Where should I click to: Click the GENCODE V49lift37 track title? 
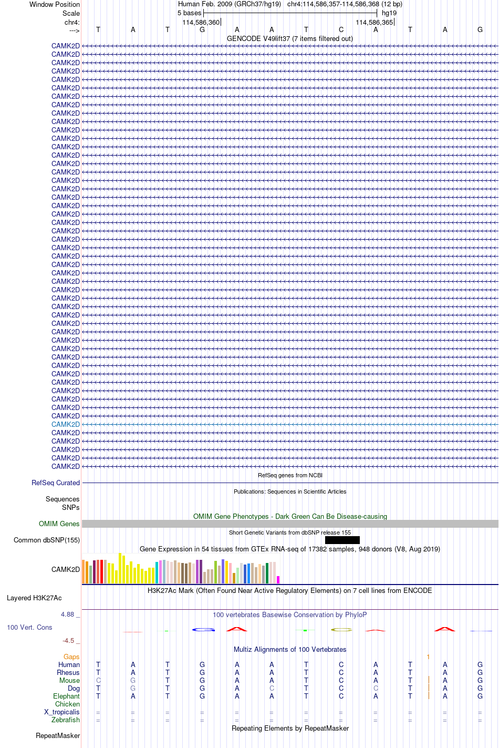pos(290,38)
